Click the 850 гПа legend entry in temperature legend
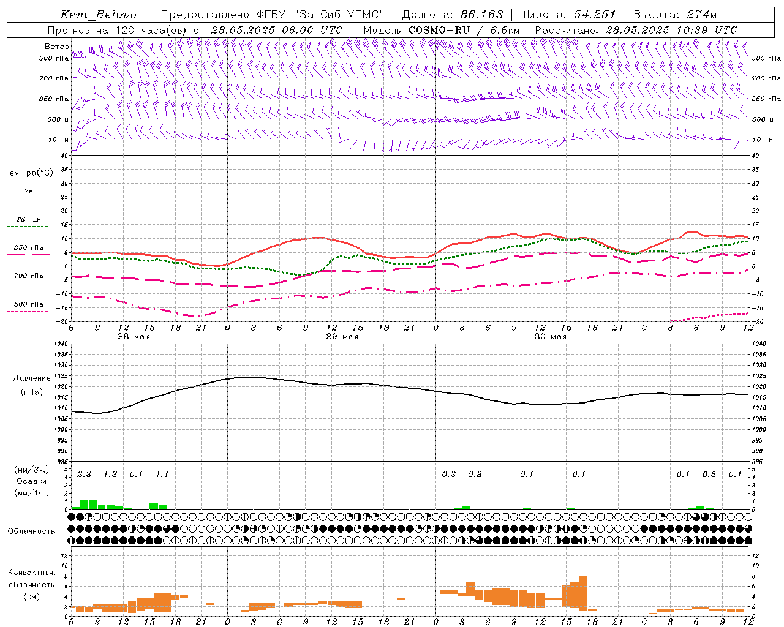784x627 pixels. (29, 248)
